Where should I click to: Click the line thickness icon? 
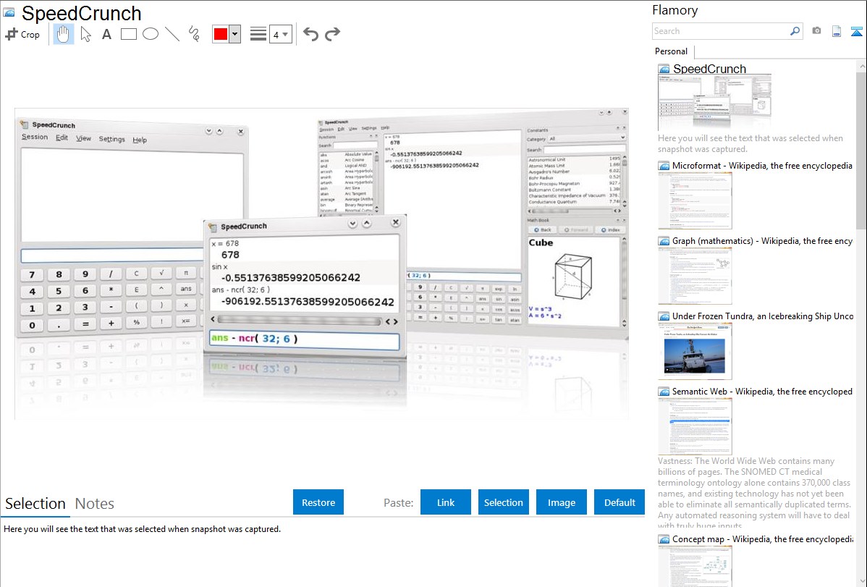258,34
